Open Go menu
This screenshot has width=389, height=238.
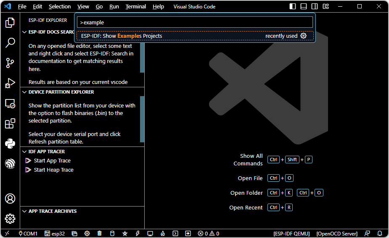point(99,6)
